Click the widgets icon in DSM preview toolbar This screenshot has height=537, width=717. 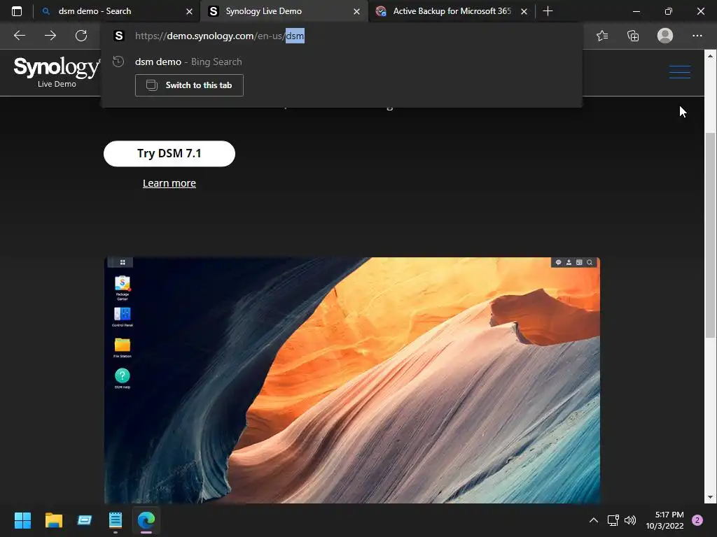(579, 262)
